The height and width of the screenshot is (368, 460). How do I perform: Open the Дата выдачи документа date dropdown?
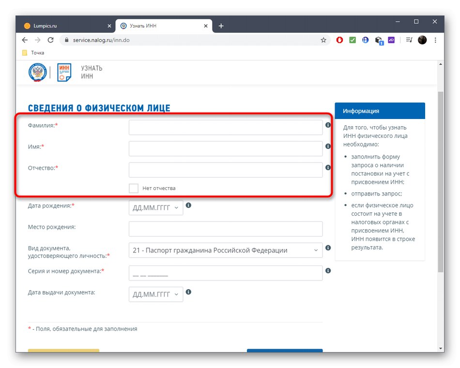pyautogui.click(x=156, y=294)
